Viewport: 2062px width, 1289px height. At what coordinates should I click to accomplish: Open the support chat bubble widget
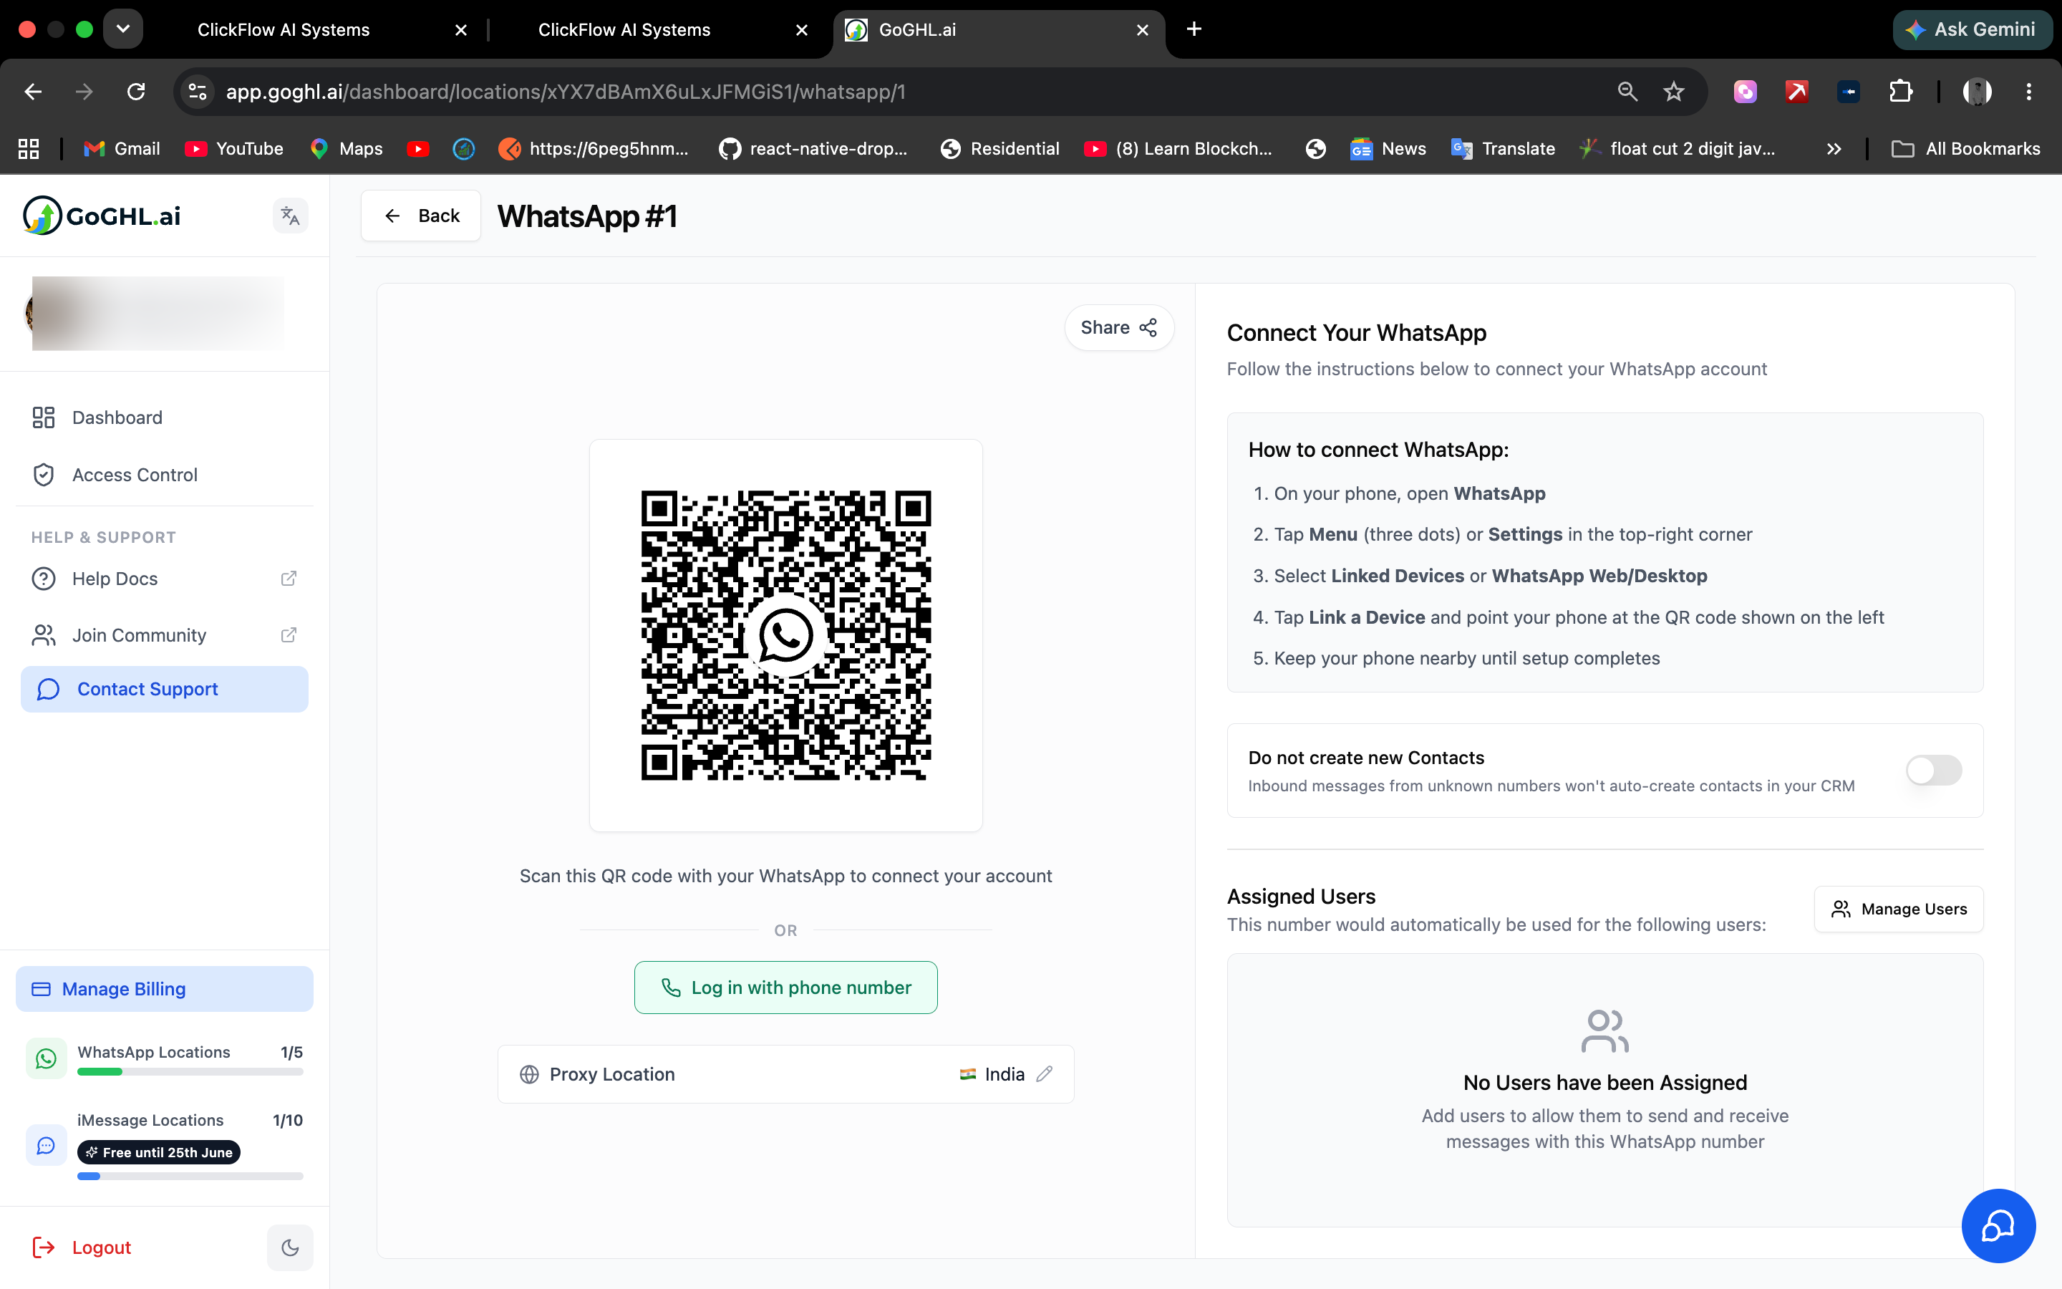1998,1226
